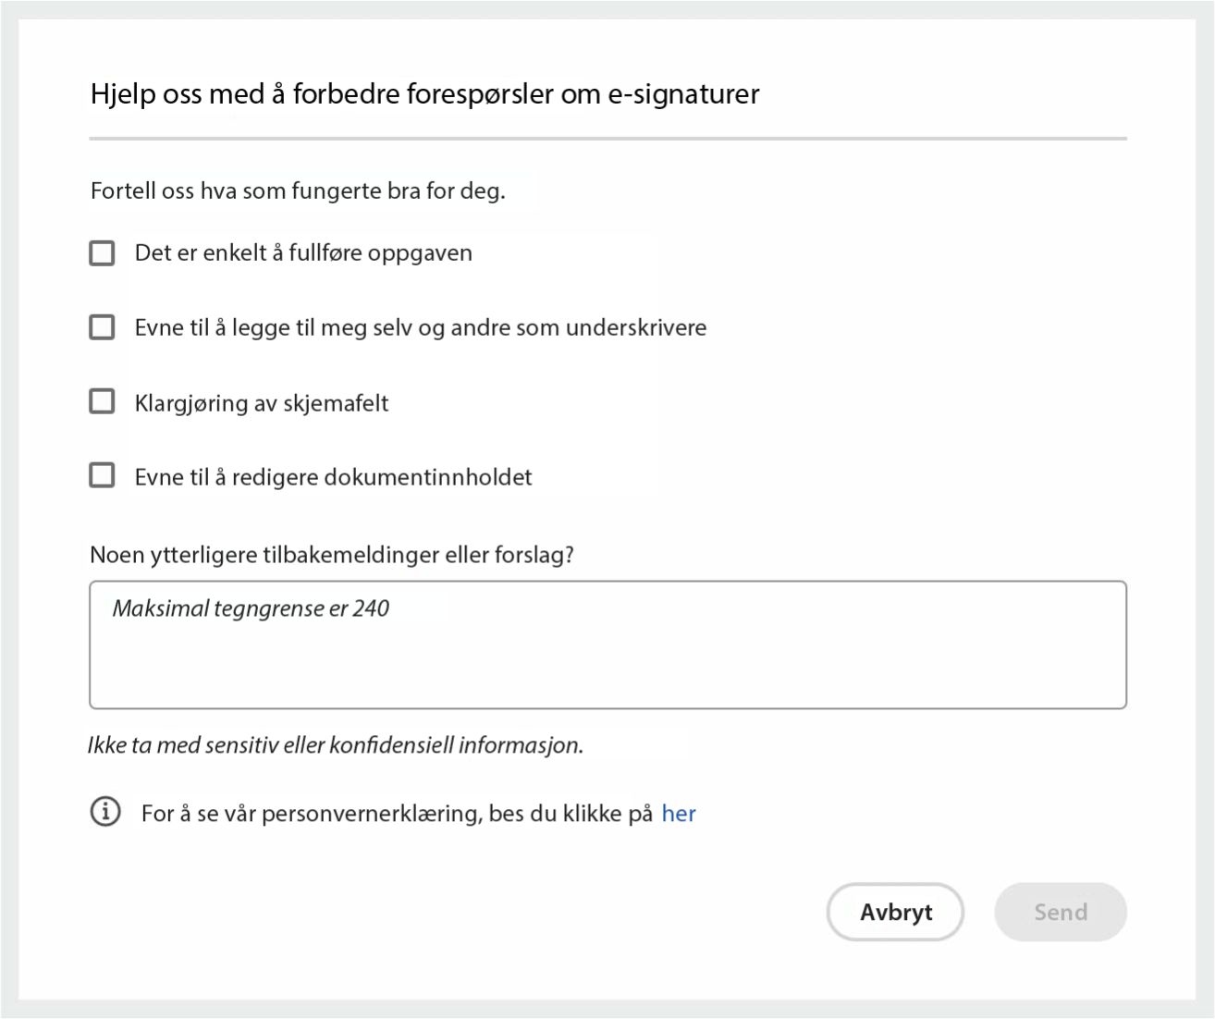
Task: Check 'Det er enkelt å fullføre oppgaven'
Action: 101,252
